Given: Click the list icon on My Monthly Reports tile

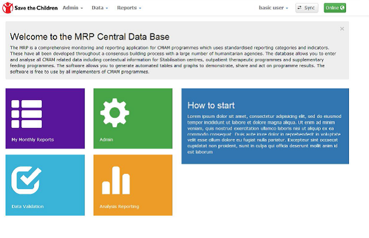Looking at the screenshot, I should 26,114.
